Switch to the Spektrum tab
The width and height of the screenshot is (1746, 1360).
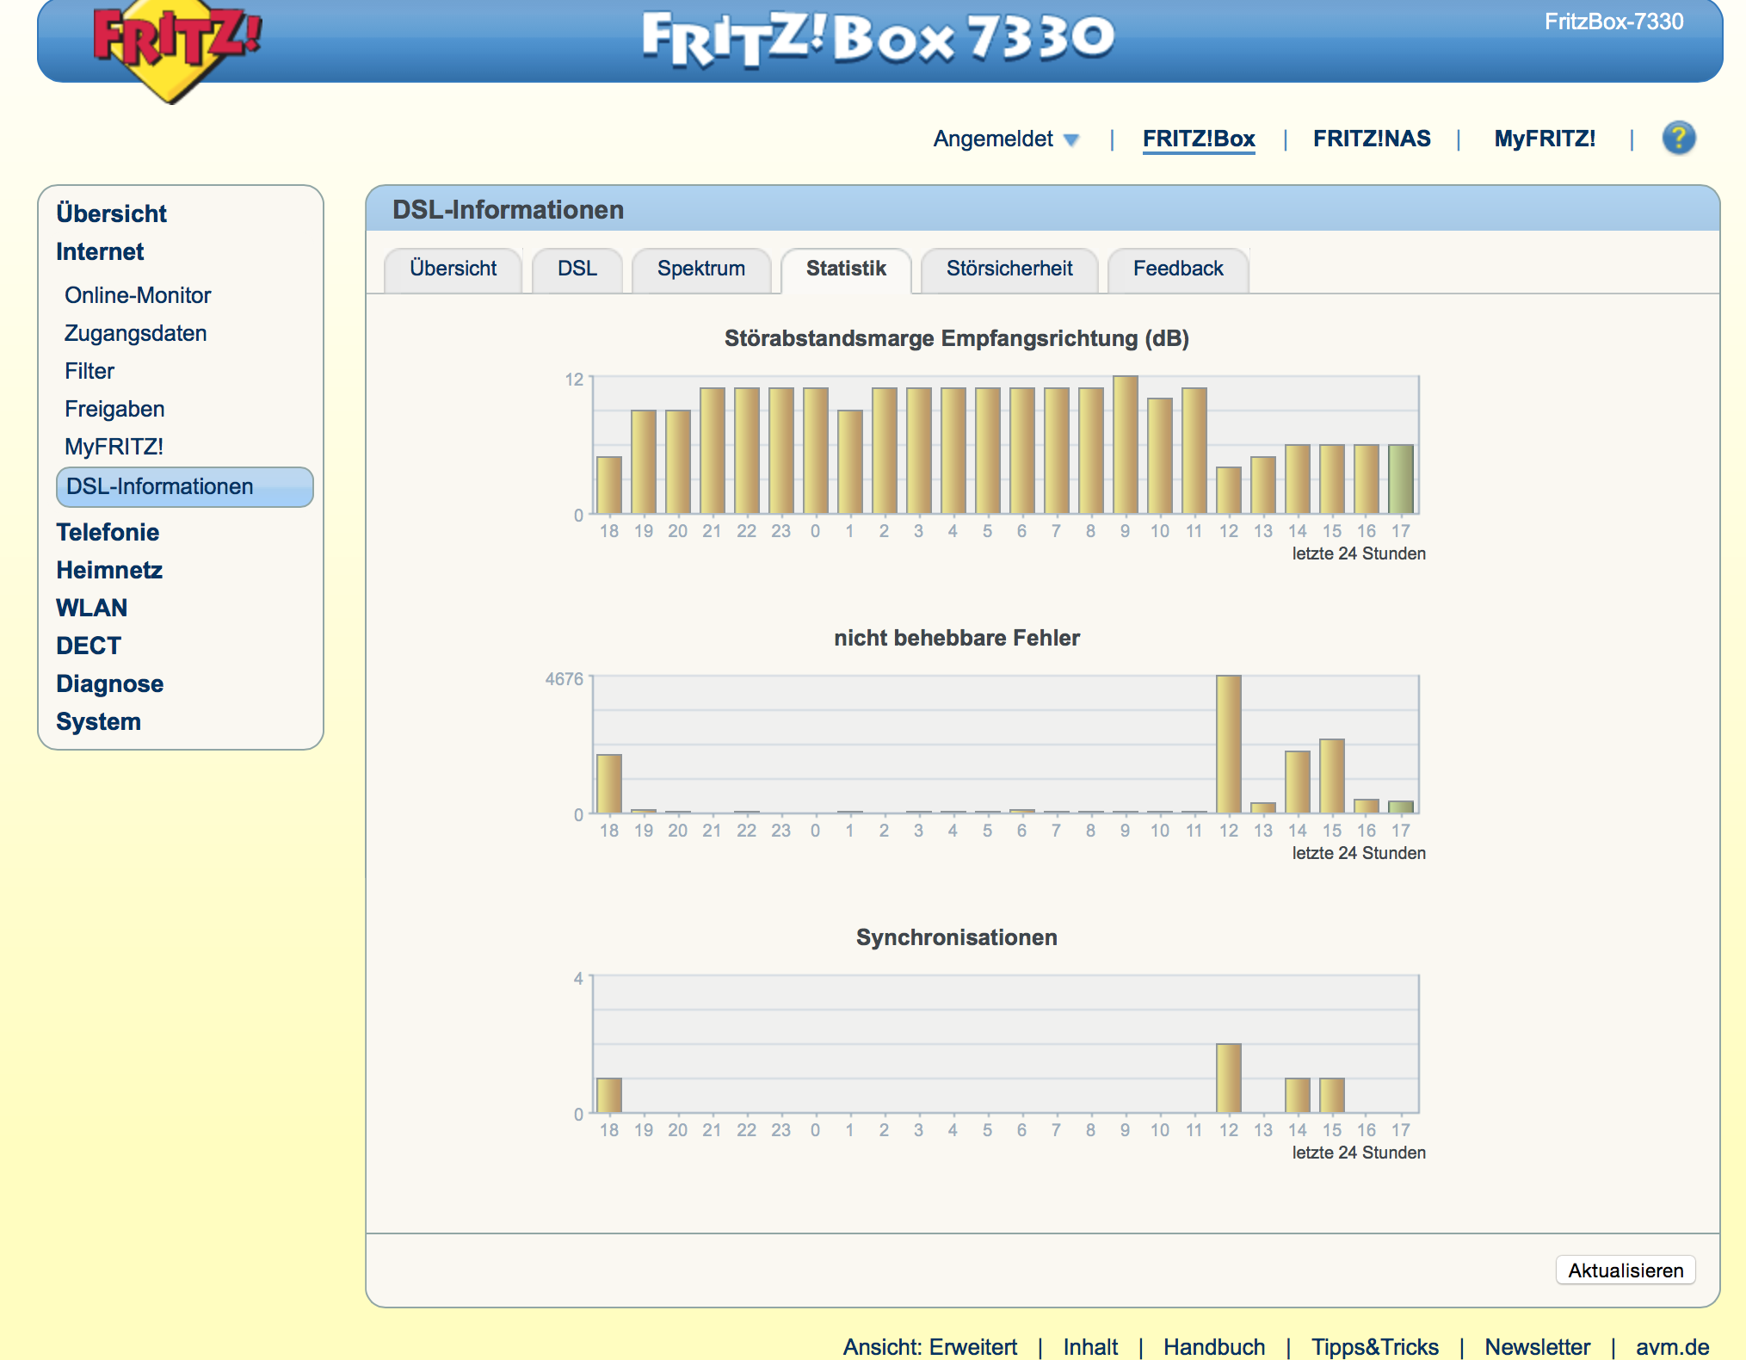tap(700, 269)
